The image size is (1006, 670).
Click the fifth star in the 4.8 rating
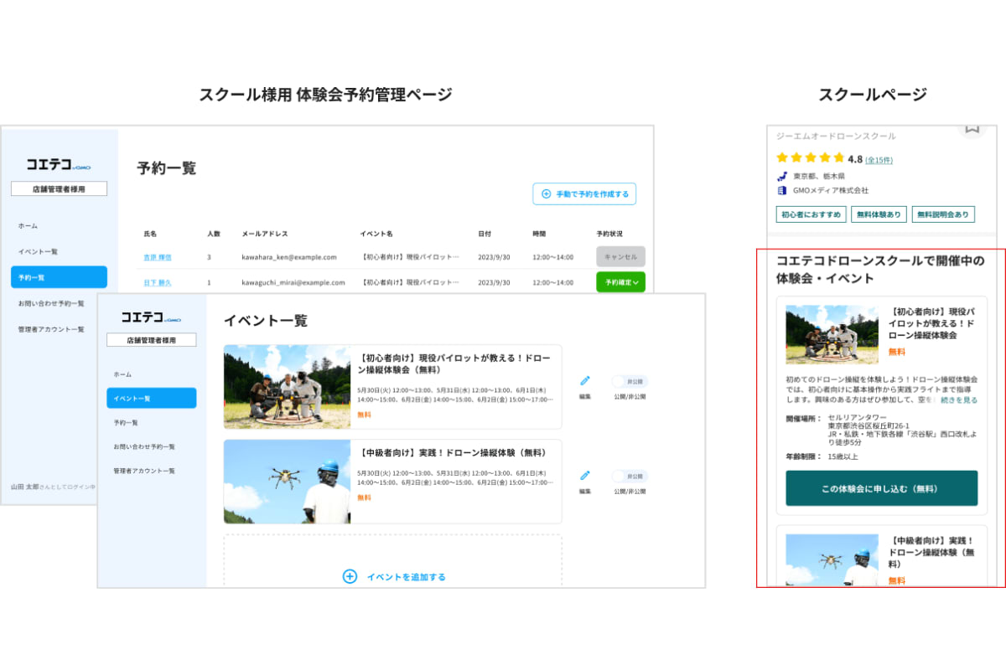pos(838,157)
